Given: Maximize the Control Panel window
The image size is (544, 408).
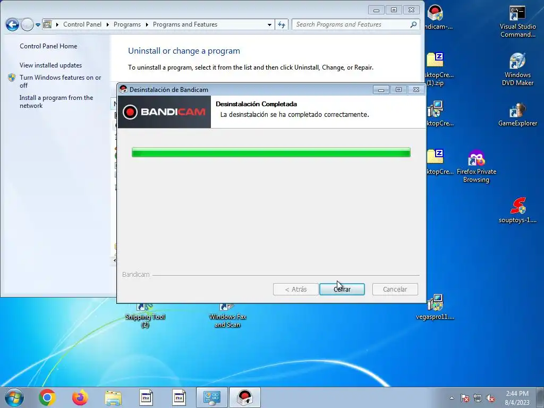Looking at the screenshot, I should 394,10.
